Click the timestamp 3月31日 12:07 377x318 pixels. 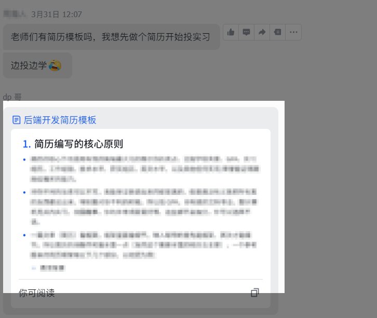[x=57, y=15]
